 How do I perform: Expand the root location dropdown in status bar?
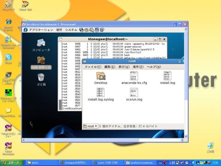91,126
